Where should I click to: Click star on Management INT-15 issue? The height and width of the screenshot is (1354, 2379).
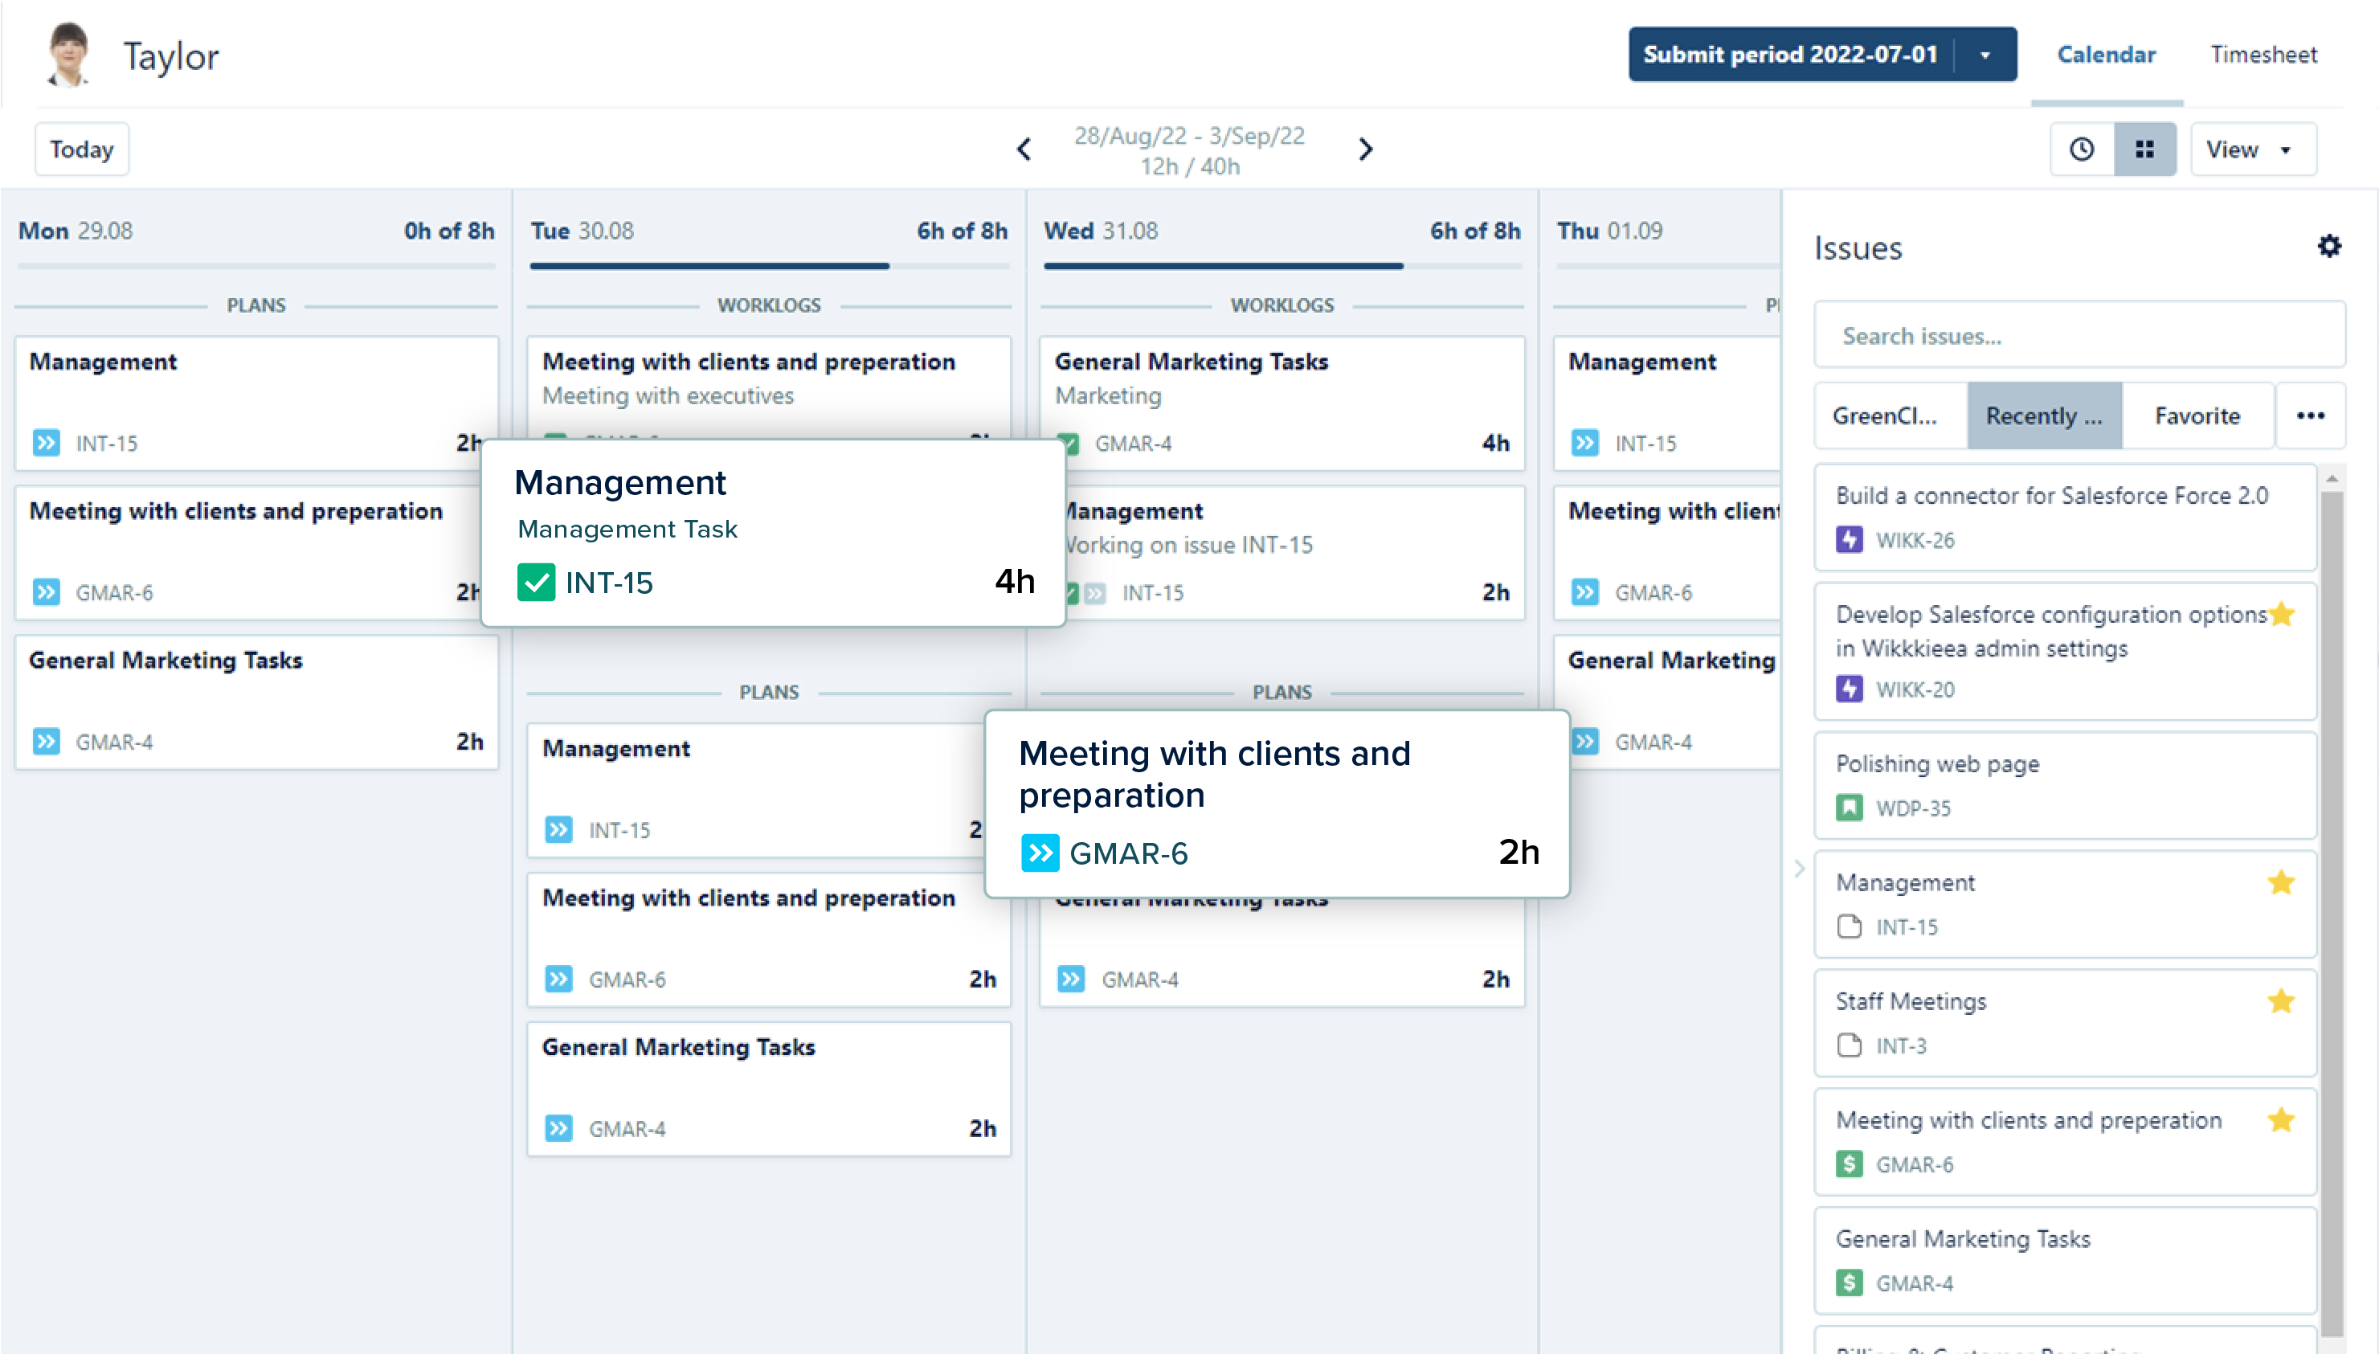[x=2280, y=882]
